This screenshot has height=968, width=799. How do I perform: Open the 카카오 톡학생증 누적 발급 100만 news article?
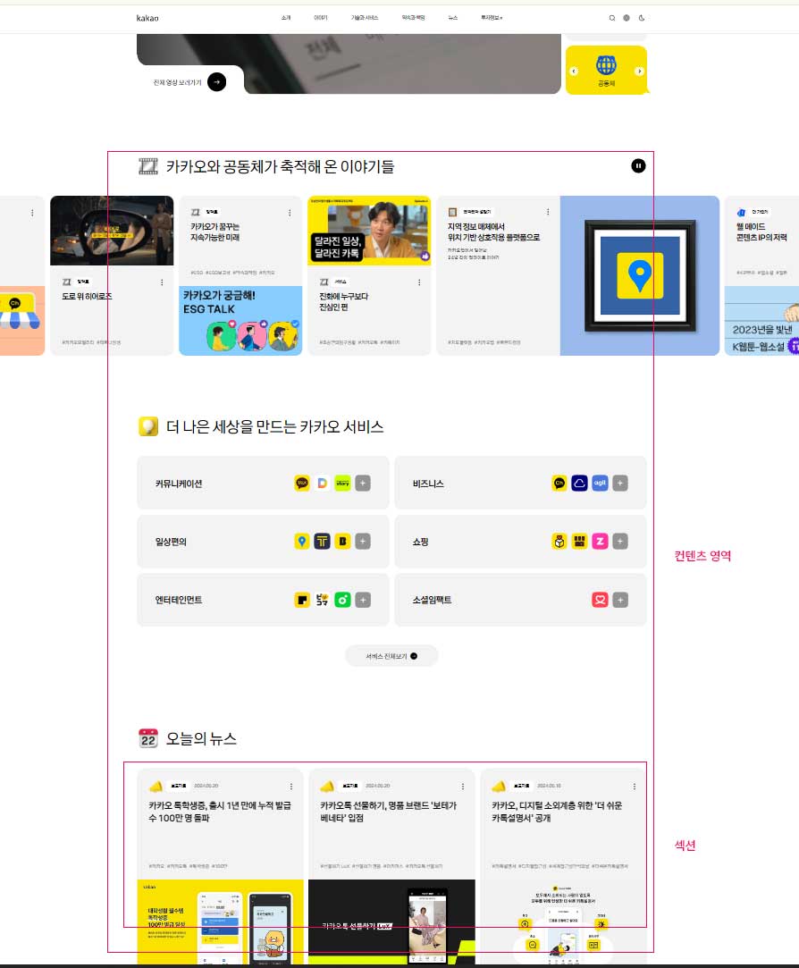click(219, 812)
